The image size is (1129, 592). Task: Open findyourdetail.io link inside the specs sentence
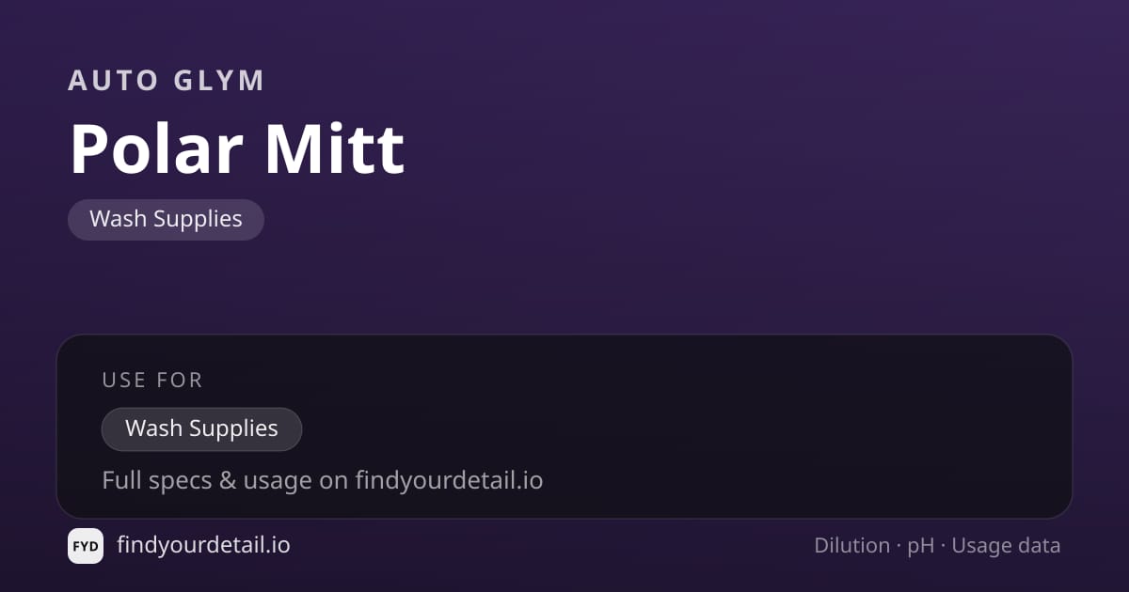click(x=449, y=481)
